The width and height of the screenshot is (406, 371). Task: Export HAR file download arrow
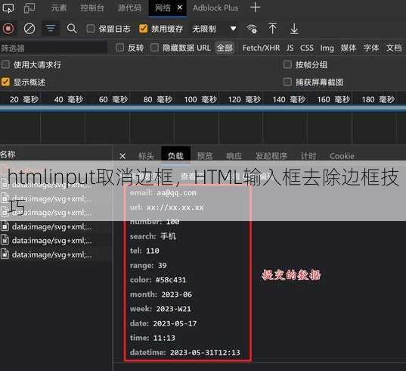294,29
